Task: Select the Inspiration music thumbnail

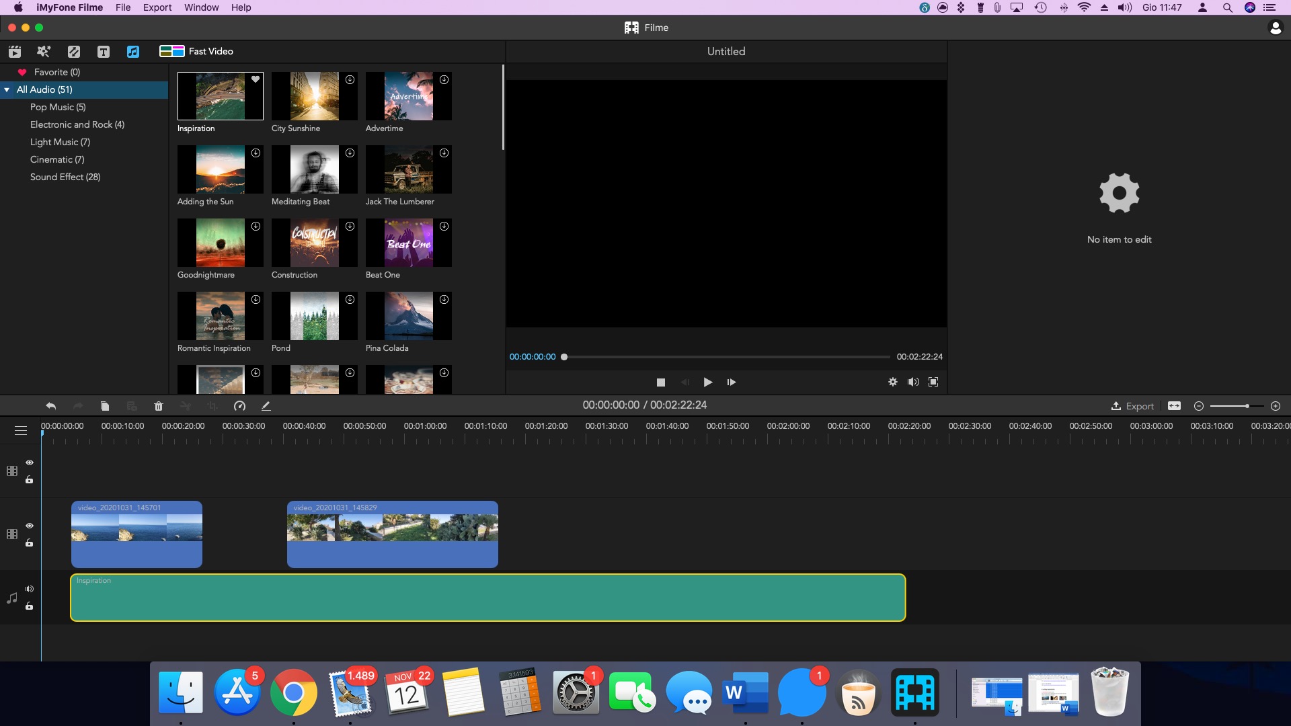Action: click(x=220, y=96)
